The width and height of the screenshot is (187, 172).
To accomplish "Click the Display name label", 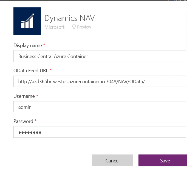I will point(28,45).
